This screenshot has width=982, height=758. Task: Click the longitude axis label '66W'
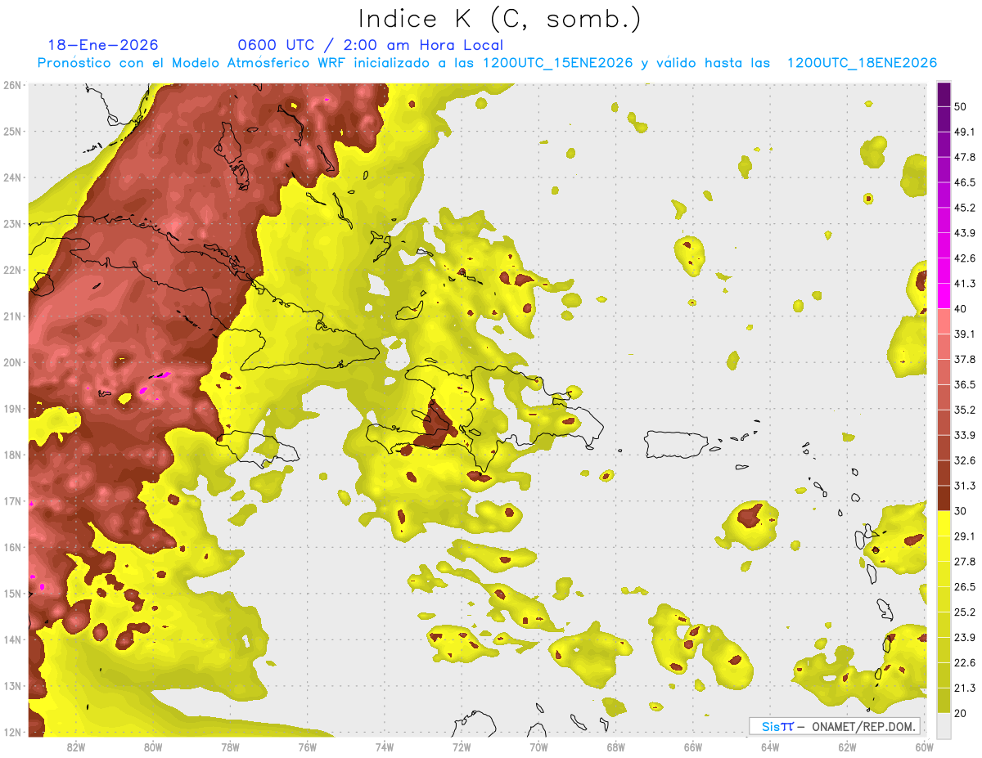[692, 747]
